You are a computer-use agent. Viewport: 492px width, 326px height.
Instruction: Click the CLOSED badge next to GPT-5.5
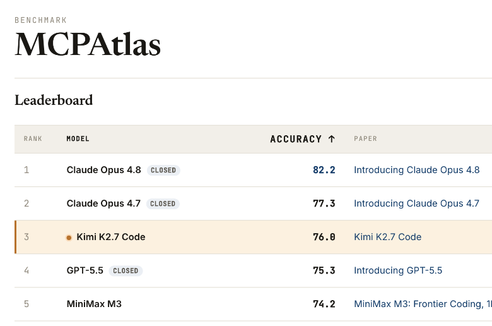126,270
